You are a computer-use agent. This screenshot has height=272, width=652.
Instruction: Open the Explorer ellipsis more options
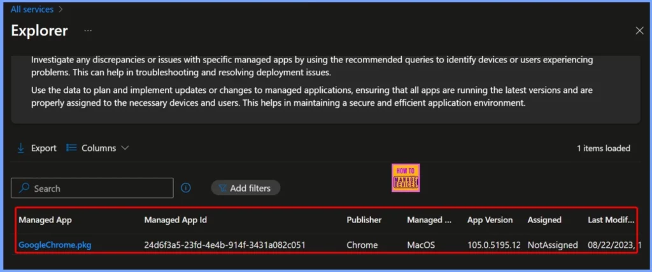click(x=88, y=31)
